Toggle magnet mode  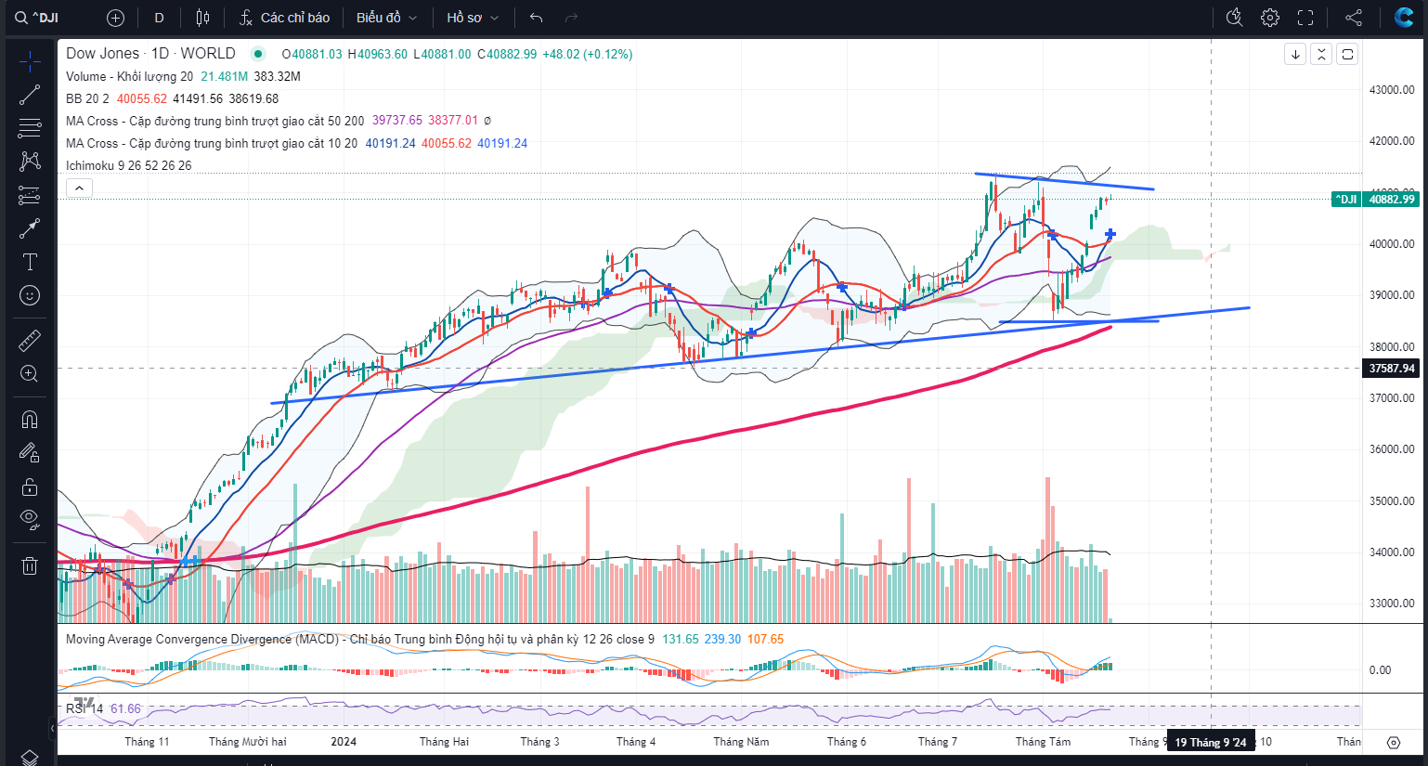pyautogui.click(x=30, y=420)
